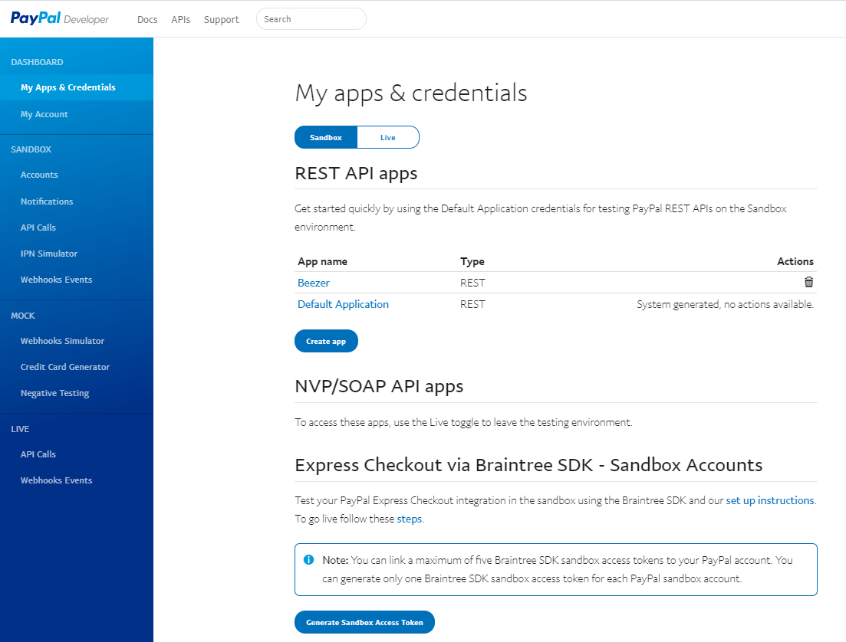The height and width of the screenshot is (642, 846).
Task: Click the go-live steps link
Action: (x=410, y=519)
